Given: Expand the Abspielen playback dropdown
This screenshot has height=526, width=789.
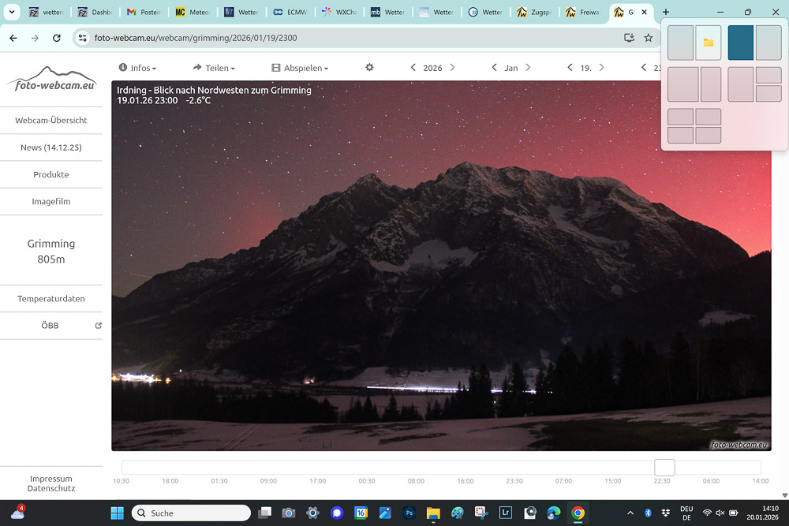Looking at the screenshot, I should click(x=300, y=68).
